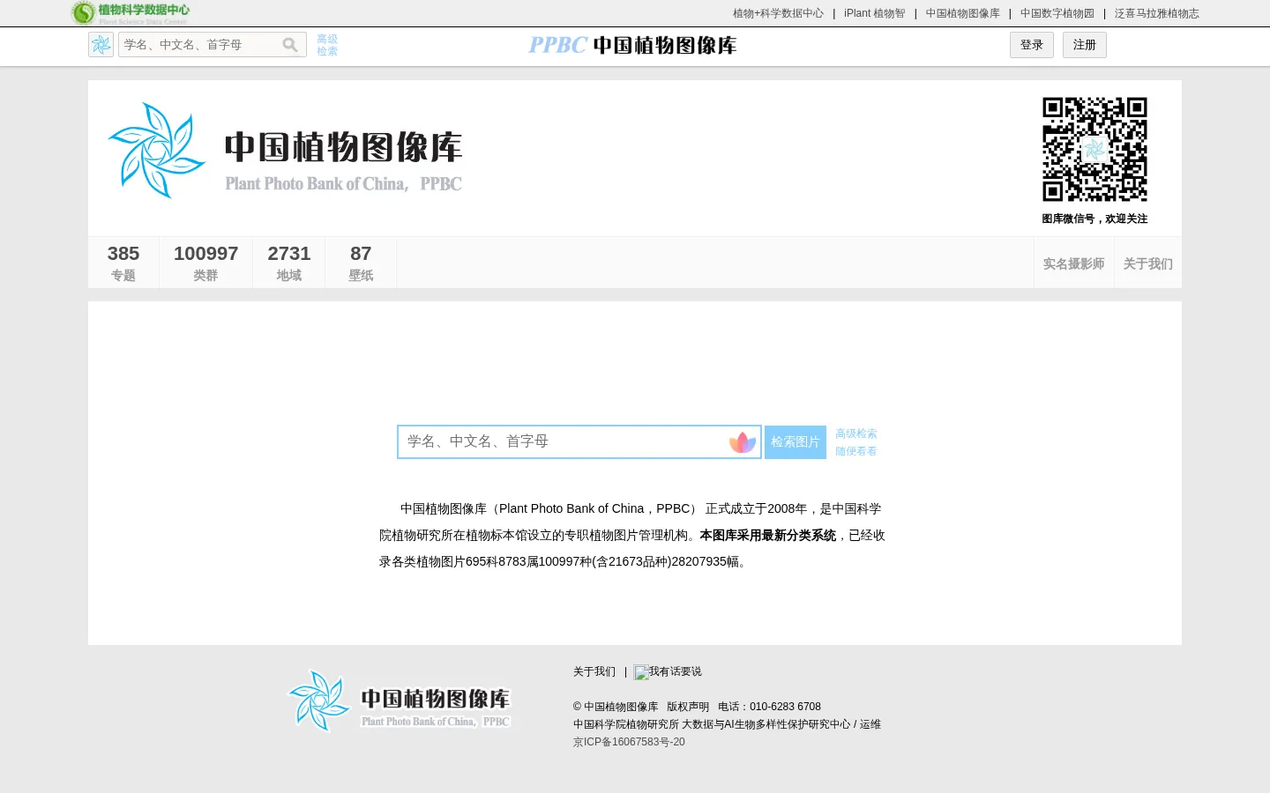Open the 实名摄影师 tab
1270x793 pixels.
click(1074, 263)
